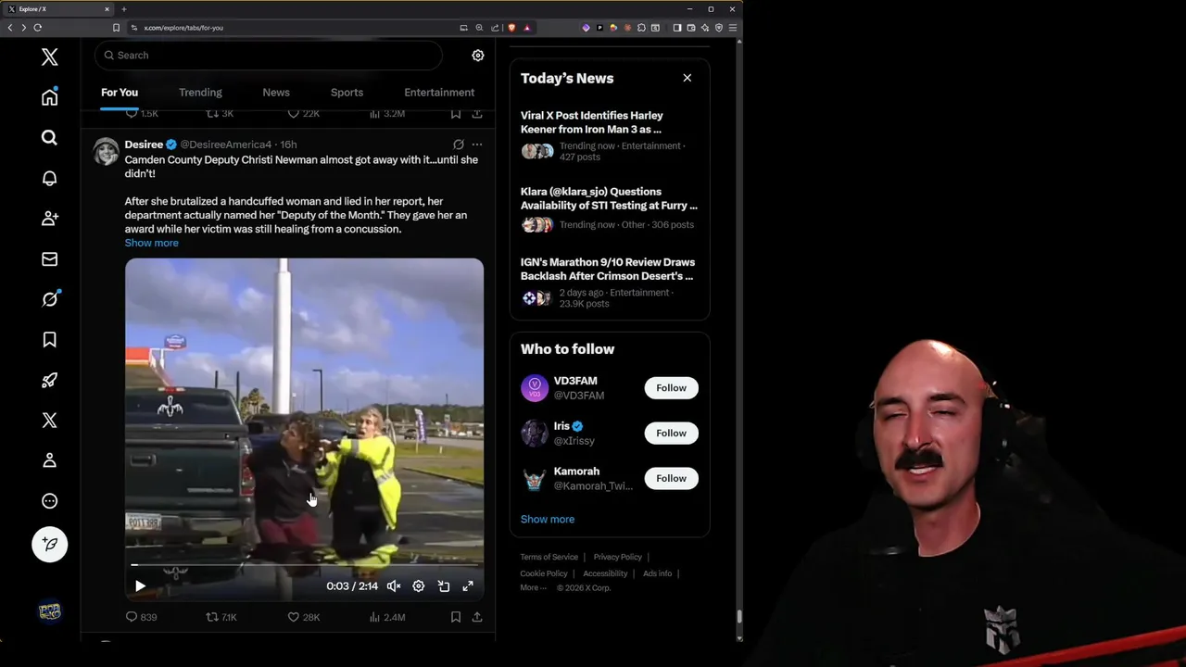Like Desiree's post showing 28K
Image resolution: width=1186 pixels, height=667 pixels.
coord(303,617)
